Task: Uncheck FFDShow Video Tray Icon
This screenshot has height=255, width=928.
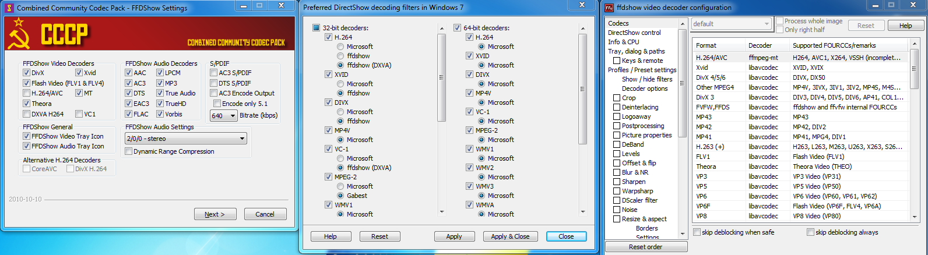Action: [x=26, y=136]
